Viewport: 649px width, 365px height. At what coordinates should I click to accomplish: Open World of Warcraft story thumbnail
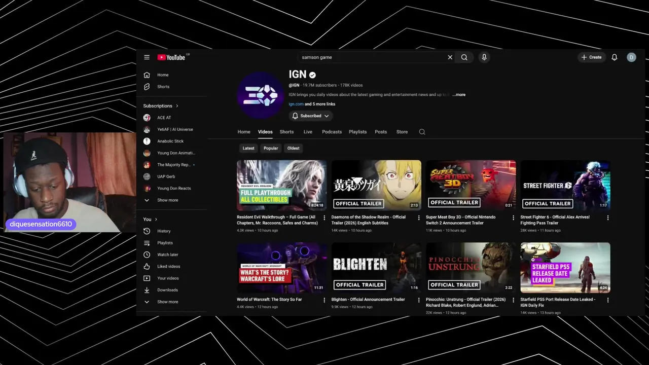(282, 268)
